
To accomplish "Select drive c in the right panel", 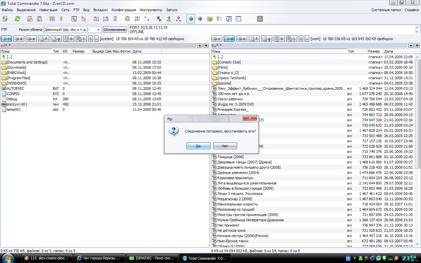I will [217, 39].
